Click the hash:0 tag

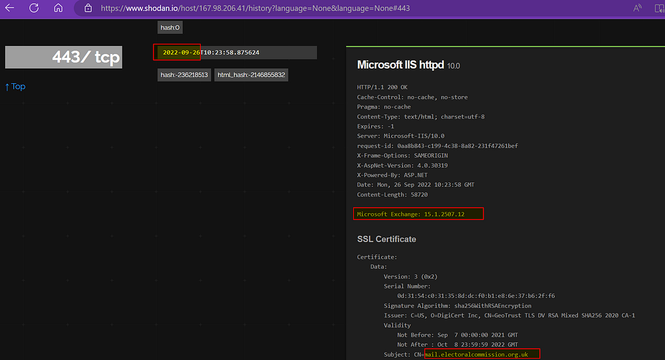tap(170, 27)
